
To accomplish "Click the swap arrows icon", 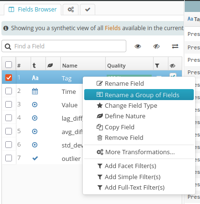I will coord(175,46).
